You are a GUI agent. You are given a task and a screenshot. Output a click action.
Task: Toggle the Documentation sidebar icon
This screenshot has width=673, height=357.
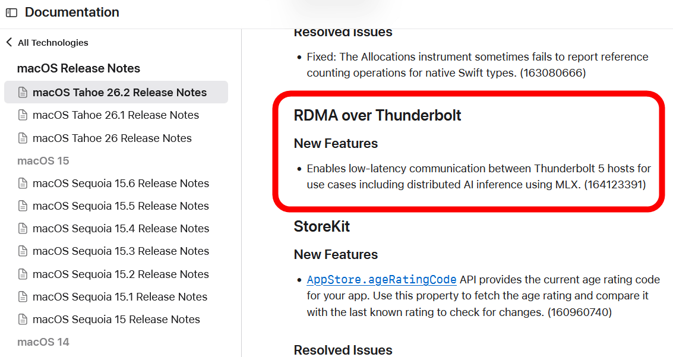11,12
